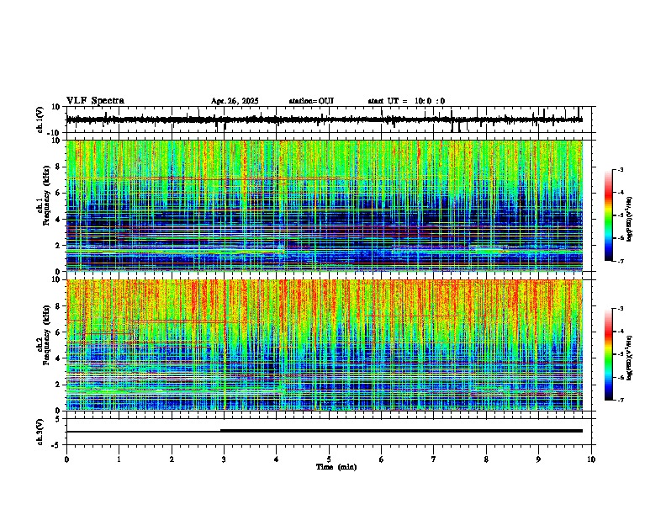
Task: Click the "2" tick on ch.2 frequency axis
Action: pos(60,385)
